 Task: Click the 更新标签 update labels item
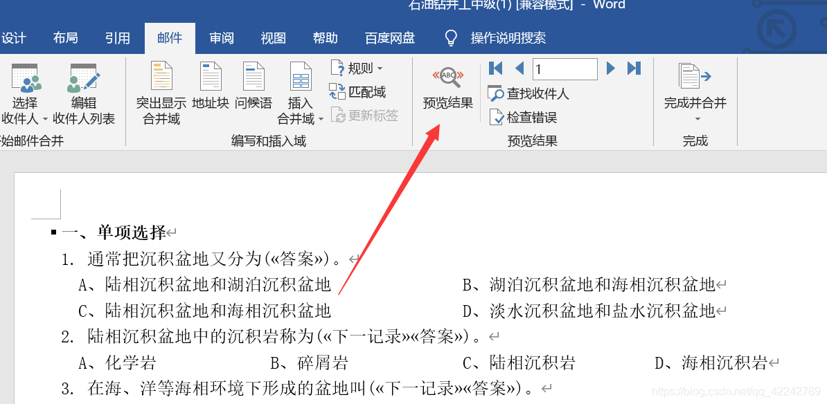click(364, 116)
